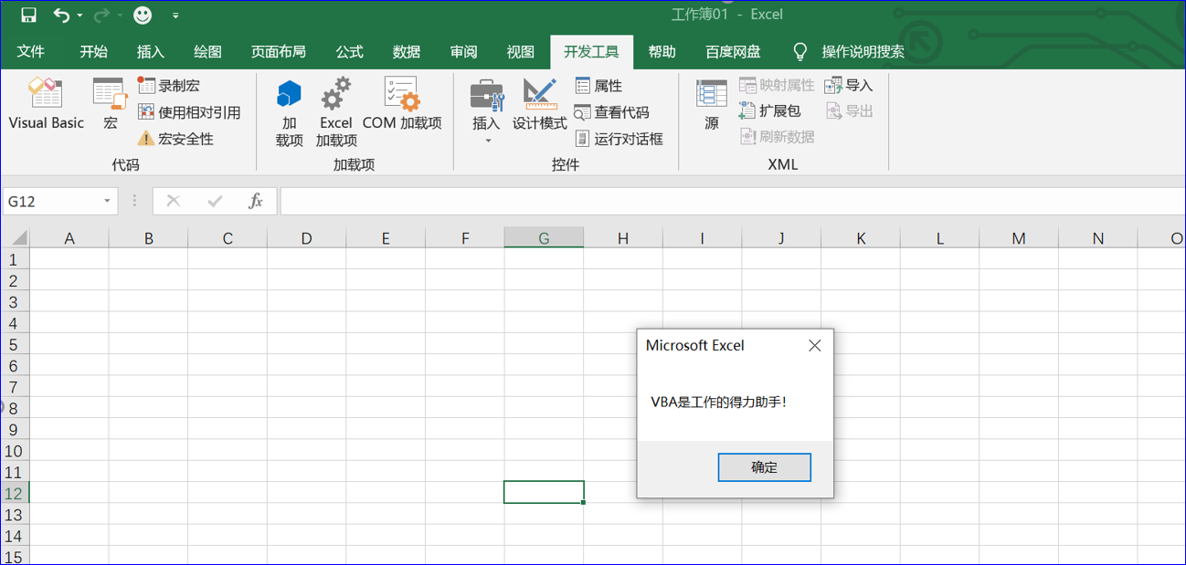Screen dimensions: 1186x565
Task: Select column G header
Action: (x=544, y=238)
